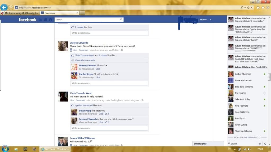Image resolution: width=271 pixels, height=152 pixels.
Task: Click the Facebook Search input field
Action: click(x=87, y=20)
